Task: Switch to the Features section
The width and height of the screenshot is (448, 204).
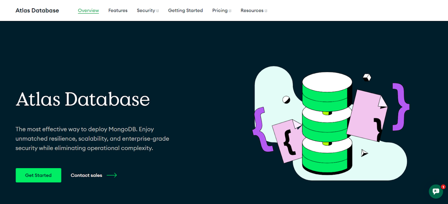Action: pyautogui.click(x=118, y=10)
